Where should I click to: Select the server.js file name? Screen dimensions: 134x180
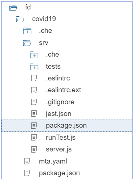(x=59, y=149)
